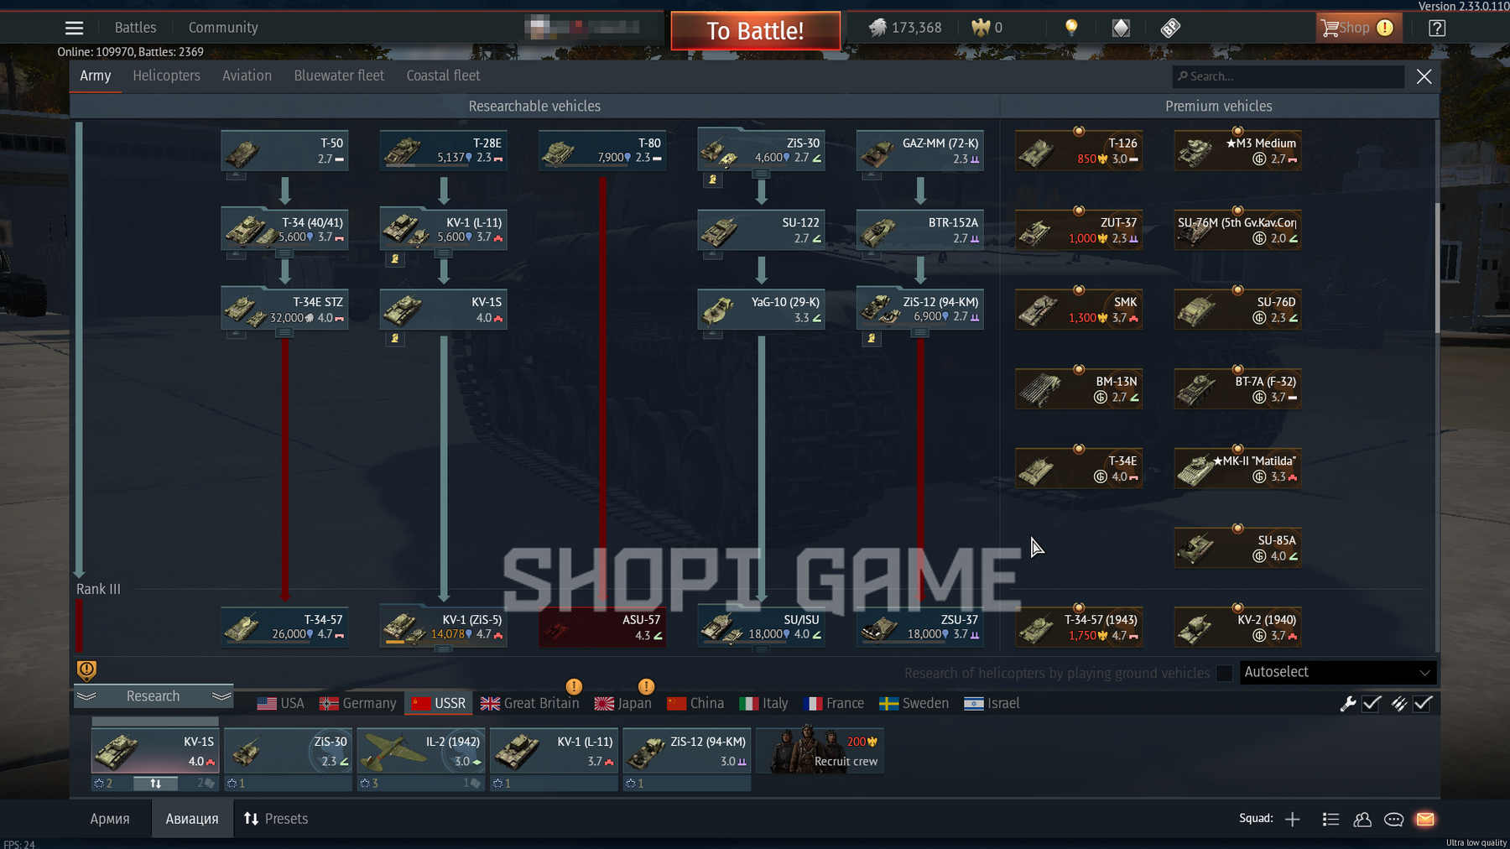Click the Golden Eagles currency icon
This screenshot has height=849, width=1510.
point(981,28)
